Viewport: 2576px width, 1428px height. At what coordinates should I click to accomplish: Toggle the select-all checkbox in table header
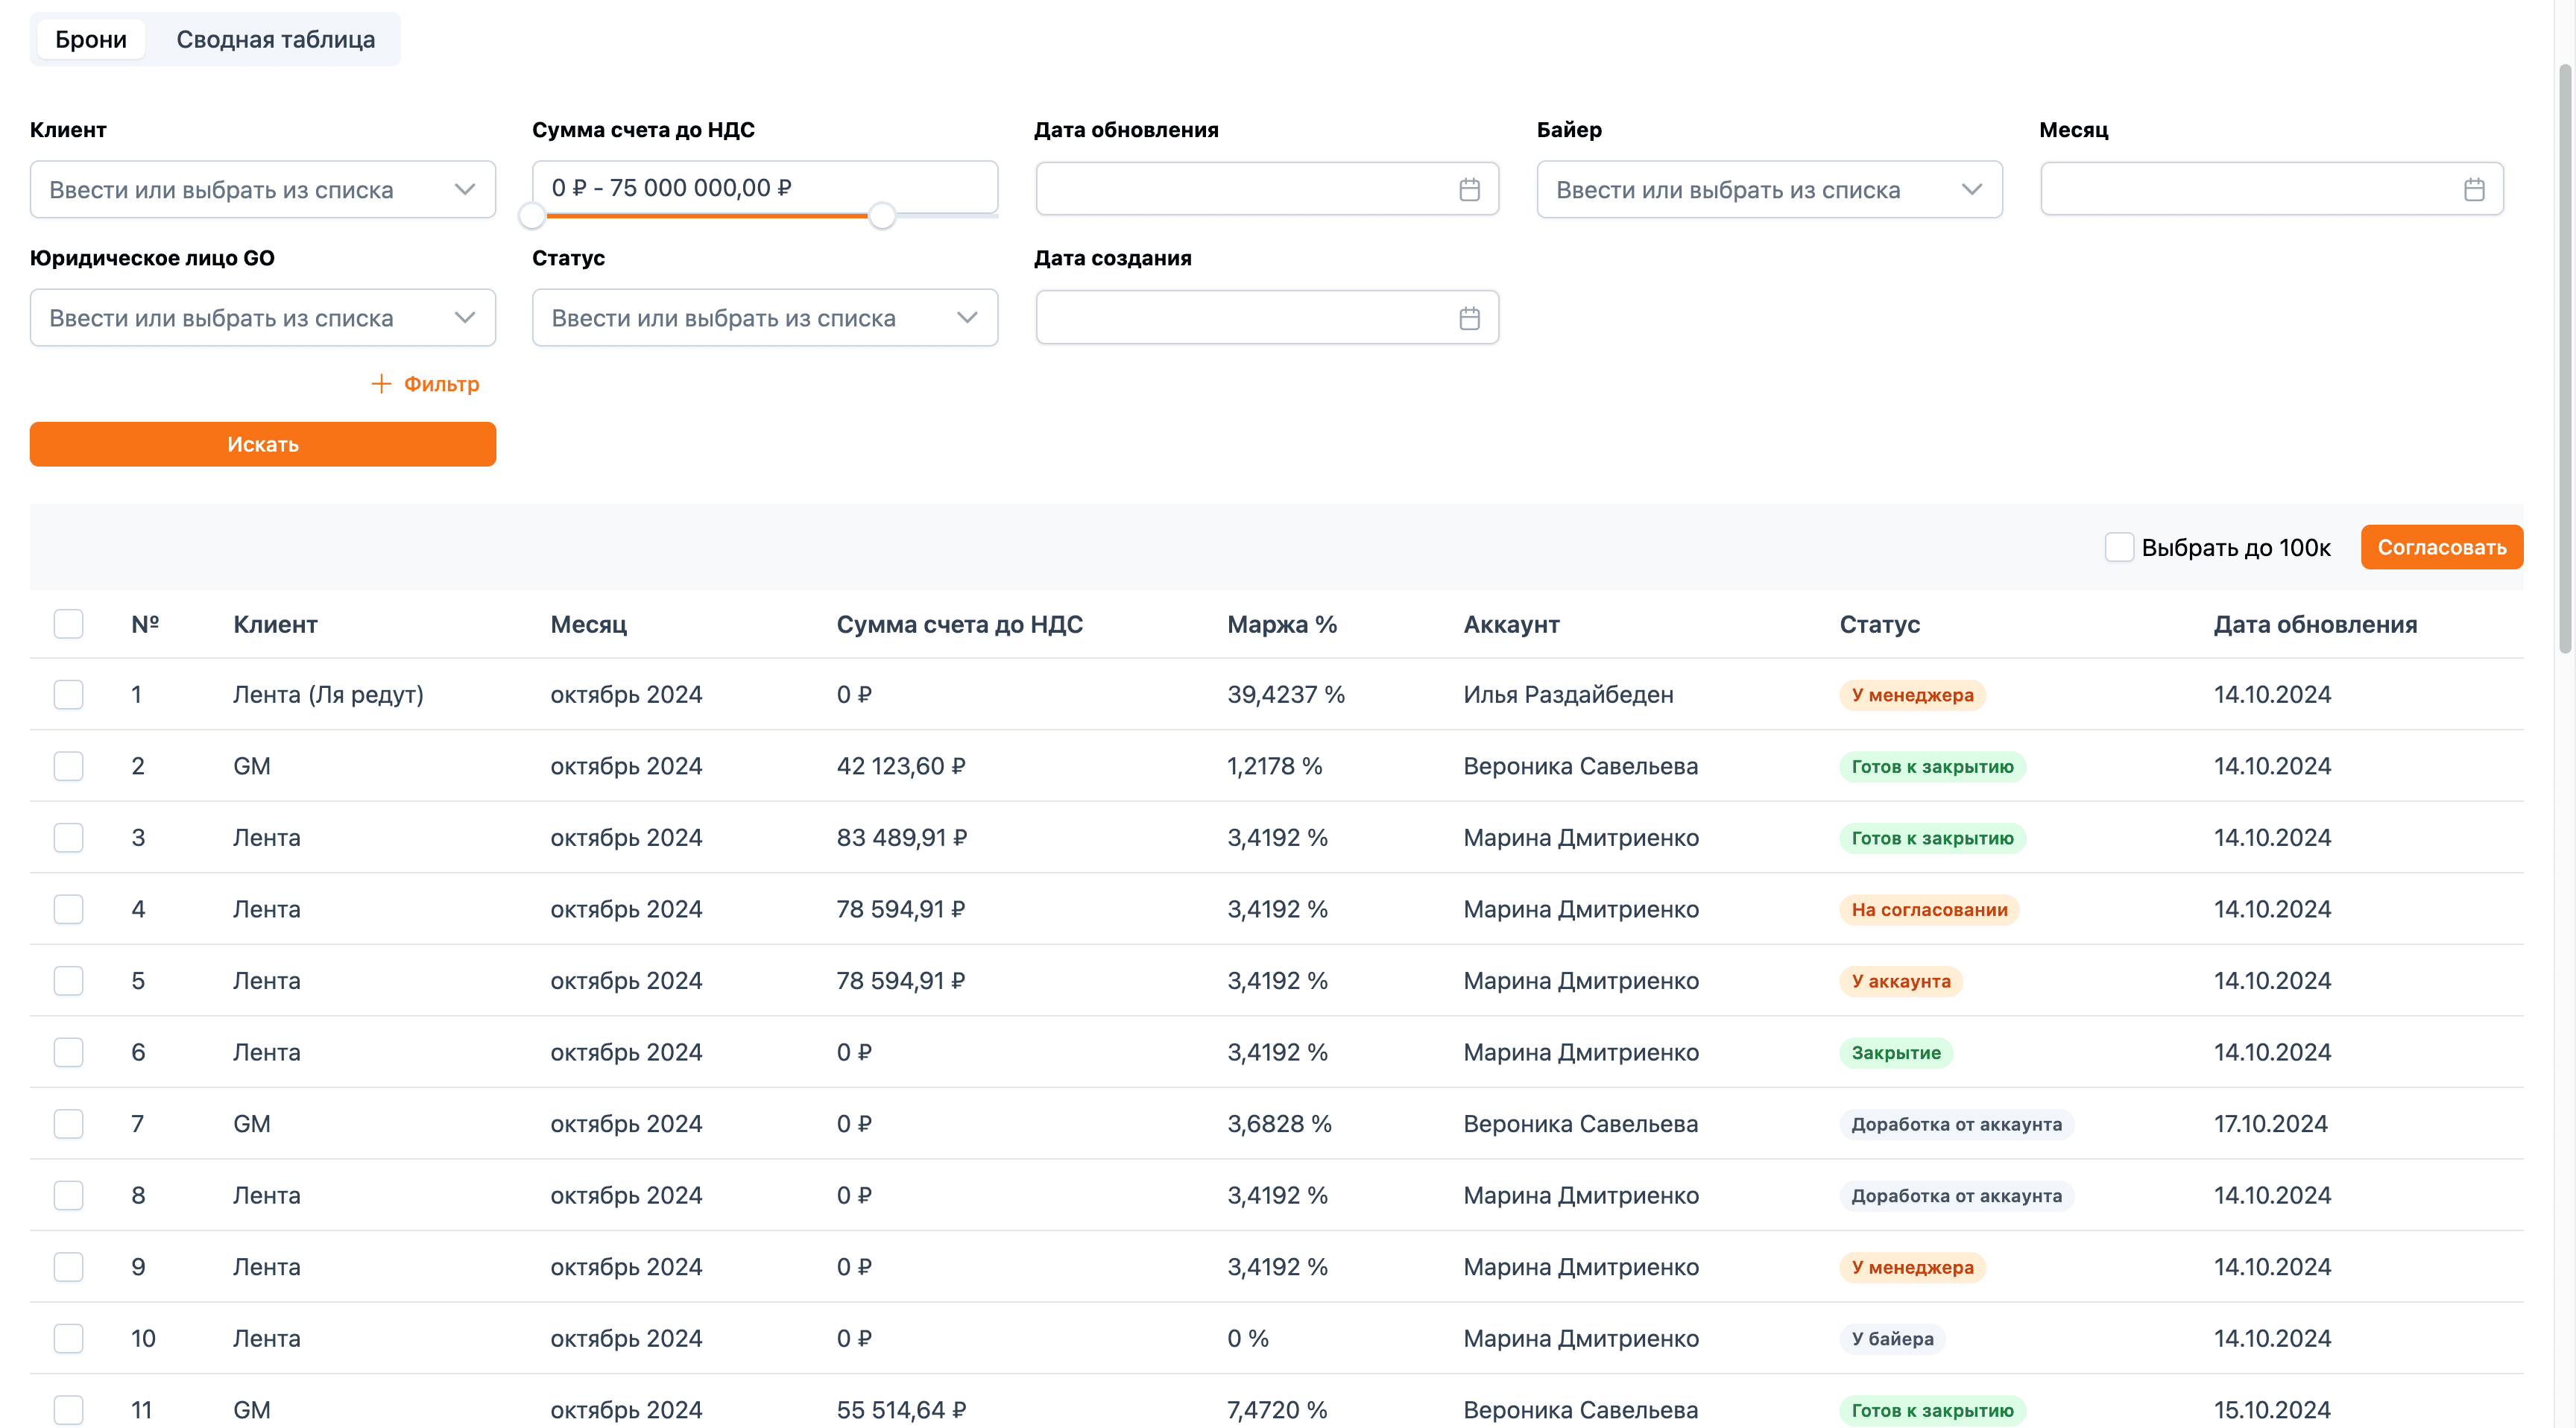coord(68,624)
